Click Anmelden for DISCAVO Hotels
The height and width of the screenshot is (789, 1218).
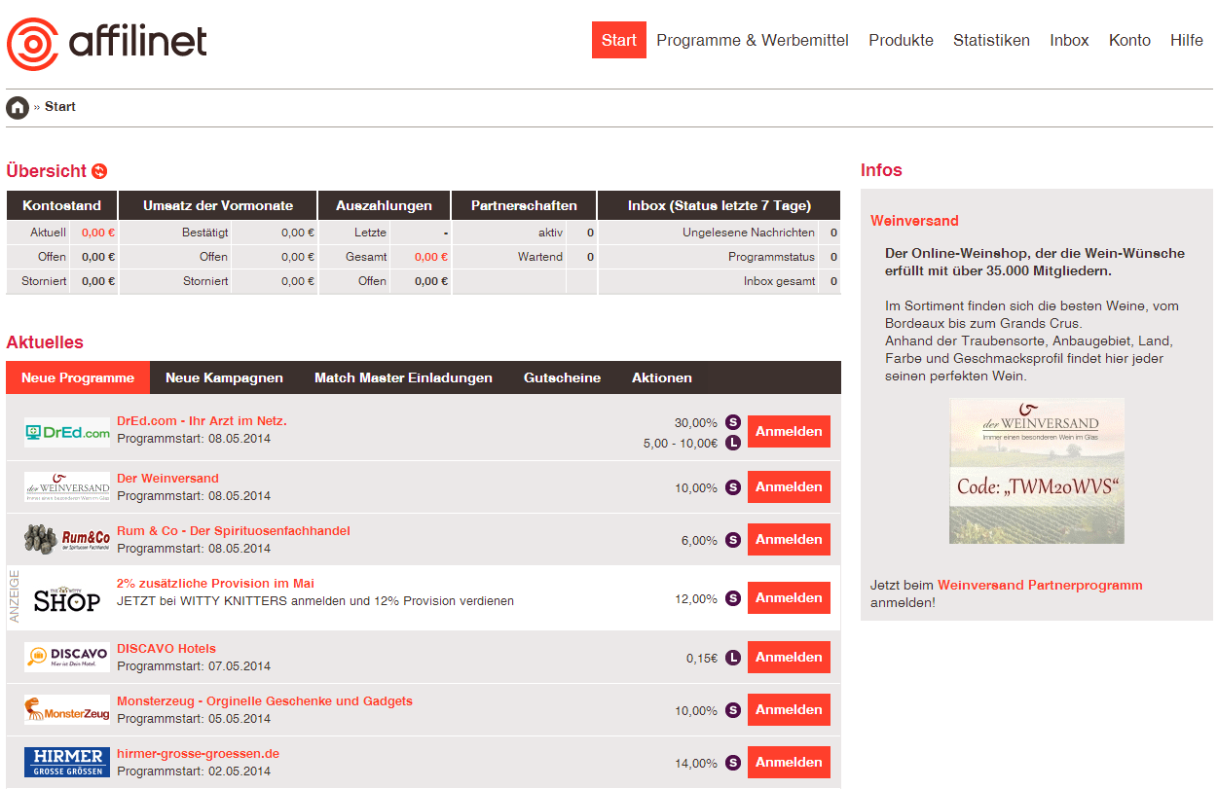click(789, 658)
